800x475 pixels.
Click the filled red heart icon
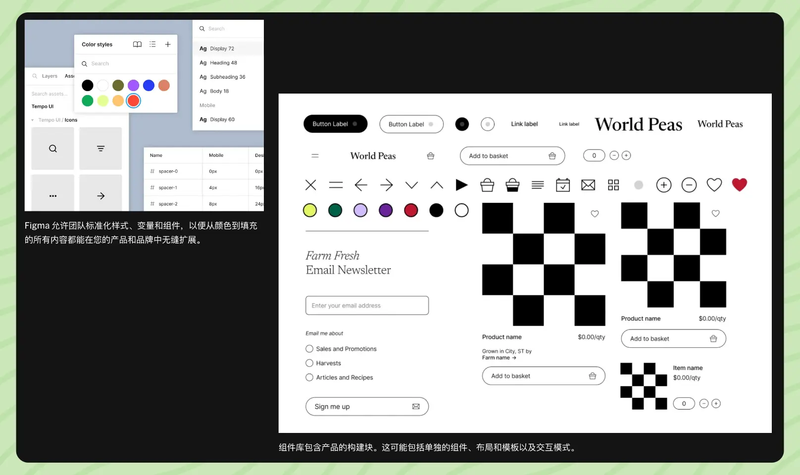pyautogui.click(x=739, y=185)
